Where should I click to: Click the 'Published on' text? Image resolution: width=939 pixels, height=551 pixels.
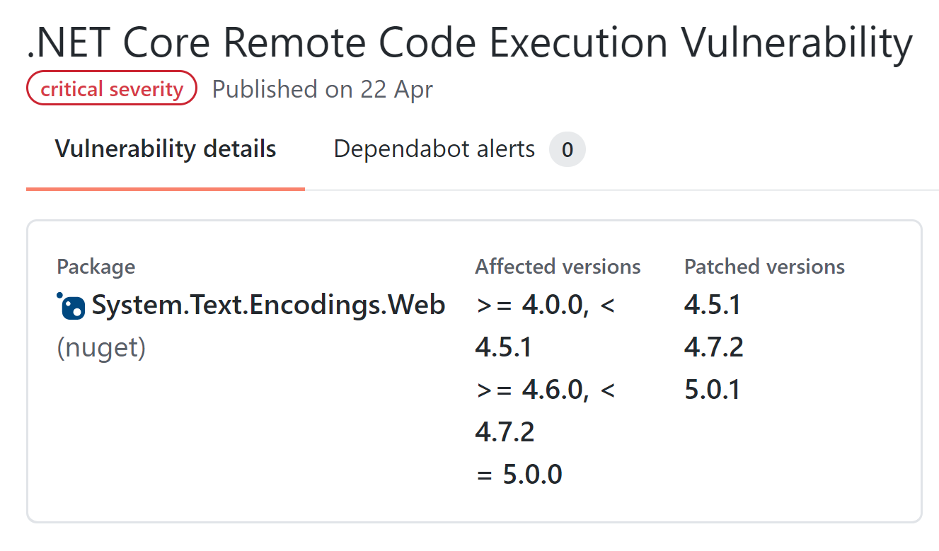point(283,89)
